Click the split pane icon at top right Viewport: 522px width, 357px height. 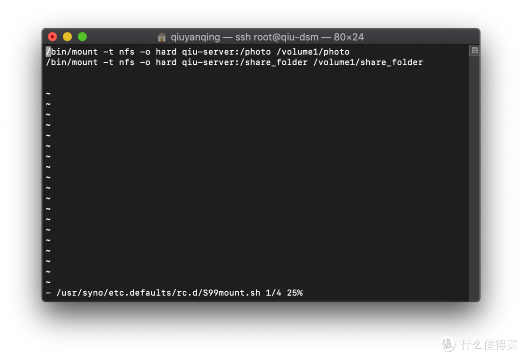pyautogui.click(x=475, y=51)
